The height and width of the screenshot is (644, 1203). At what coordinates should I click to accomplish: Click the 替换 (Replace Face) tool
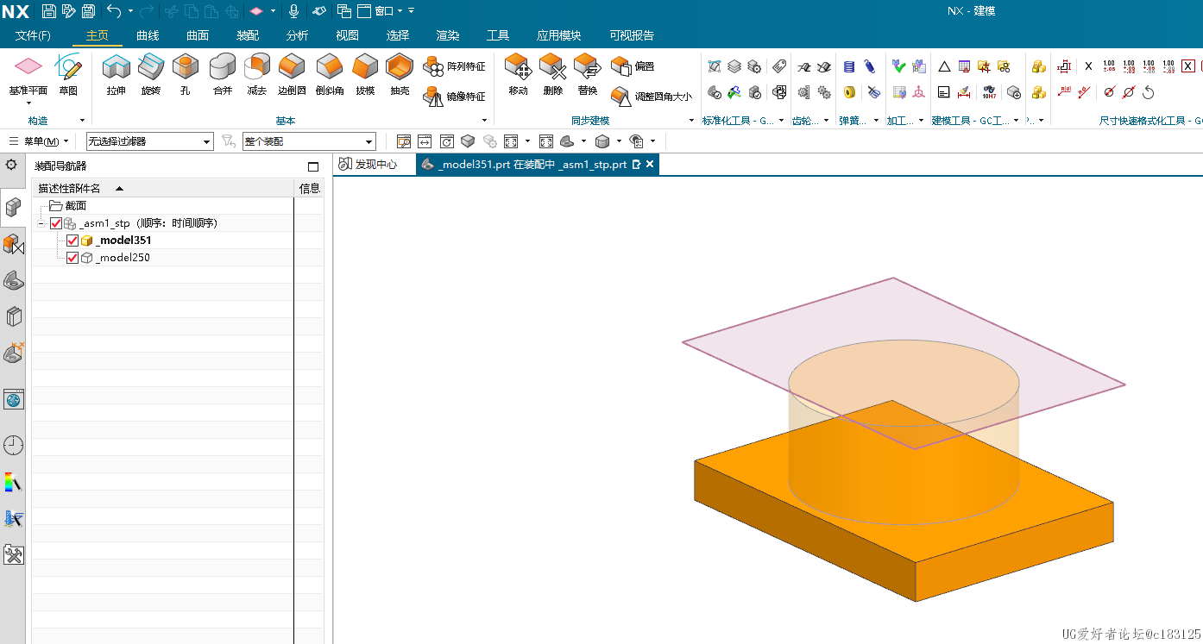point(588,75)
